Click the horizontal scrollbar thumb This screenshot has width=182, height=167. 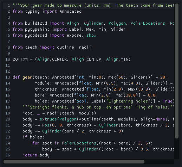point(74,162)
